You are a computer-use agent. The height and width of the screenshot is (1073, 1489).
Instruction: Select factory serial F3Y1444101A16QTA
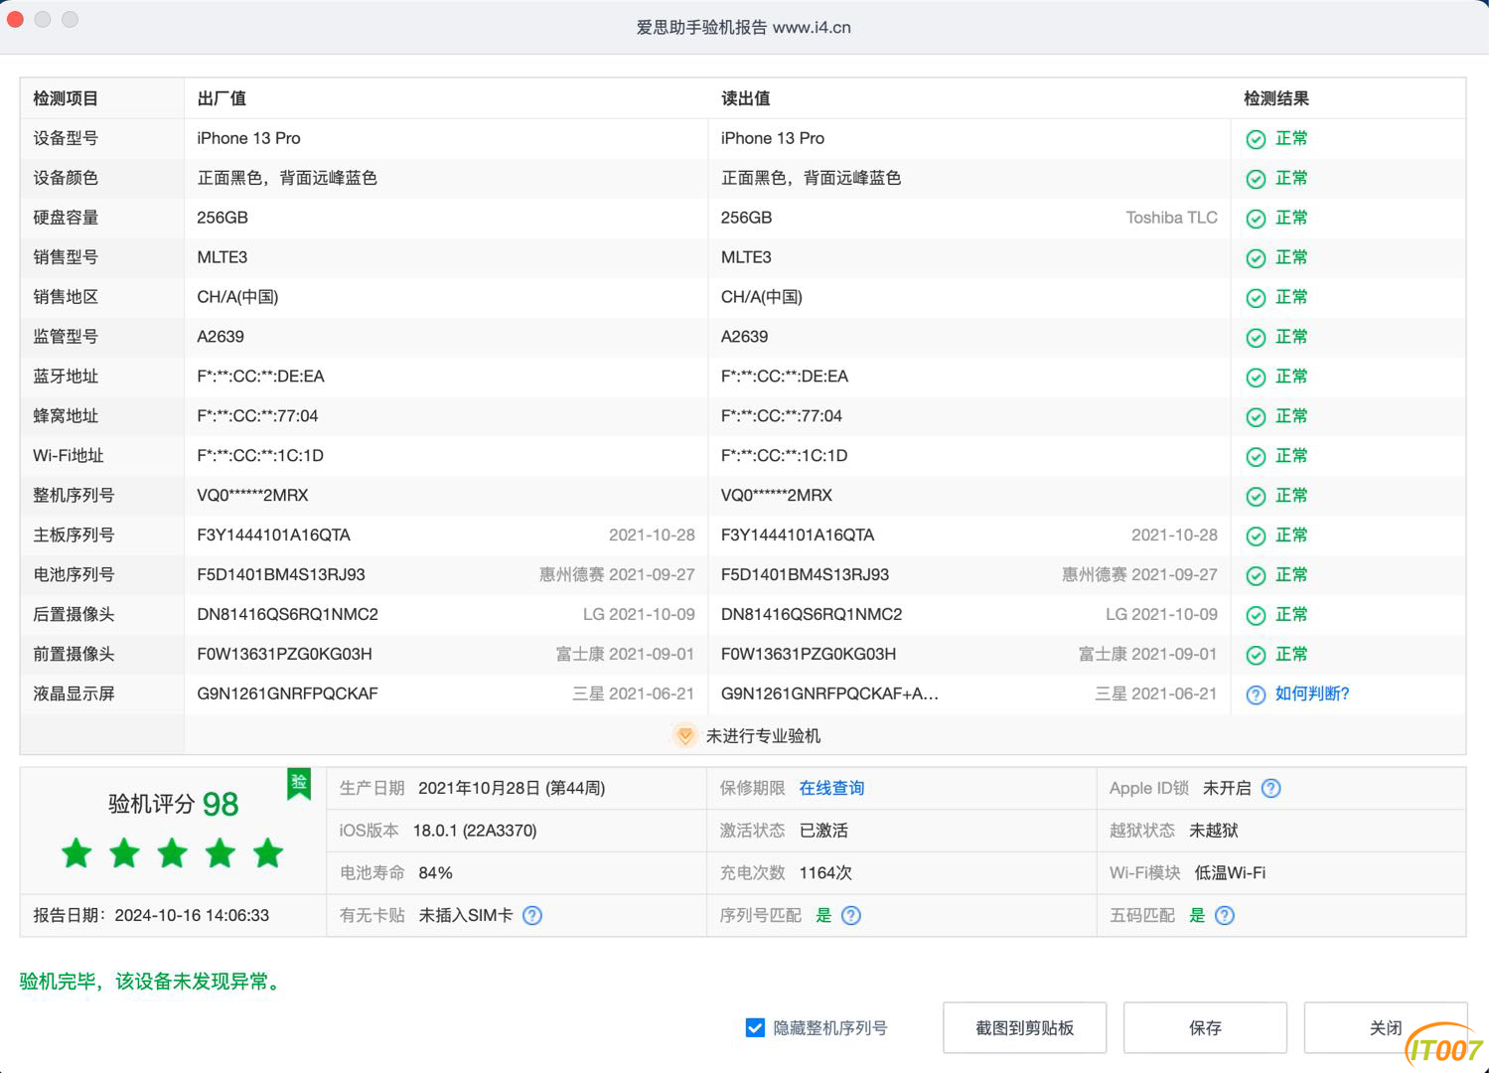pos(274,536)
